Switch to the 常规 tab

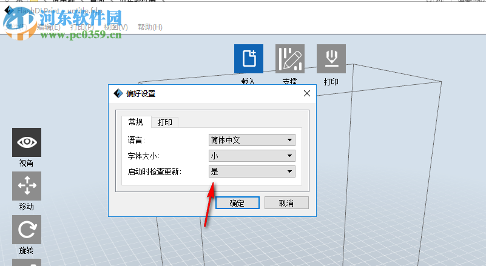[136, 122]
